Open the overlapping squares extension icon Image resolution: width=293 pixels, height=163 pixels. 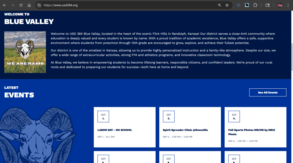(247, 5)
